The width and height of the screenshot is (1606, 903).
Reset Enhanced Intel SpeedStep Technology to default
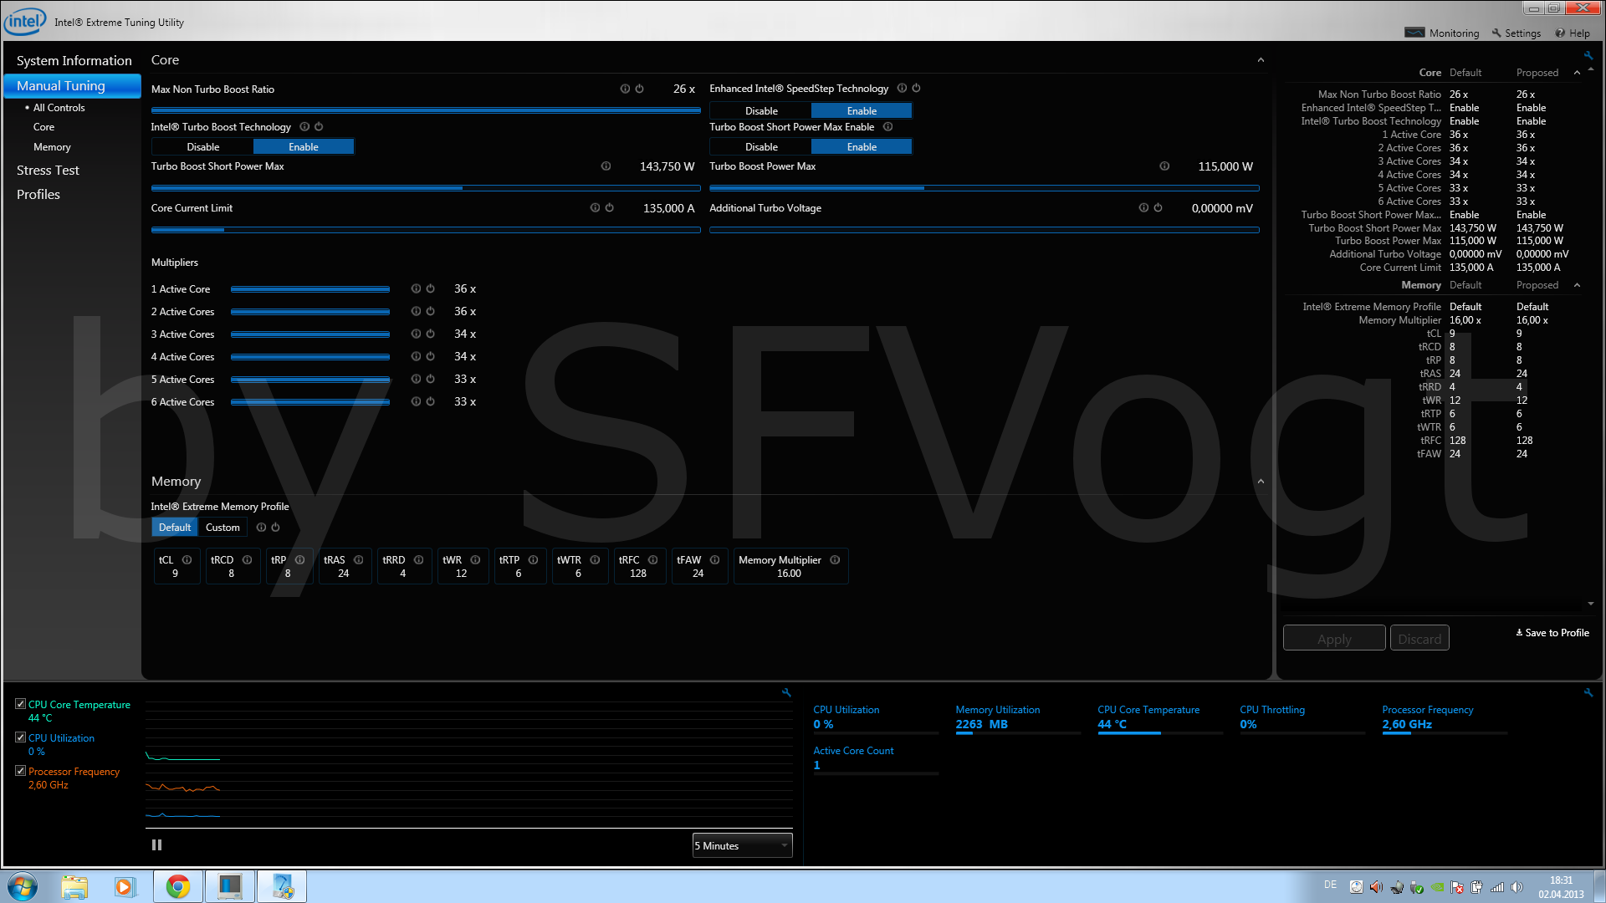[x=916, y=88]
